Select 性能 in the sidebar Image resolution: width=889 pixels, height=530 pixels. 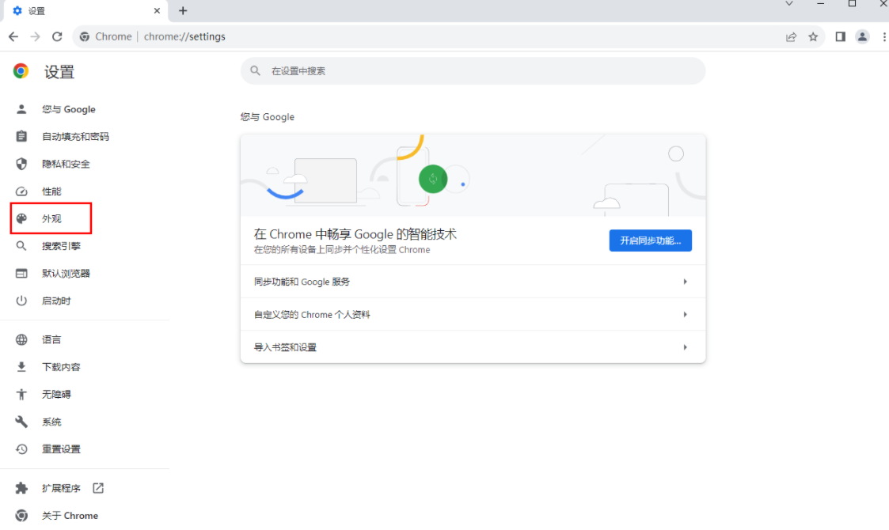click(51, 191)
